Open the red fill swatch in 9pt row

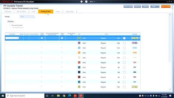[79, 62]
